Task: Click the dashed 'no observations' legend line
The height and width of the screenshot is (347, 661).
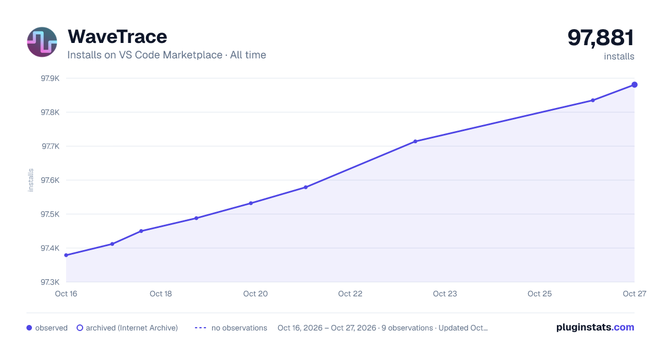Action: pyautogui.click(x=201, y=328)
